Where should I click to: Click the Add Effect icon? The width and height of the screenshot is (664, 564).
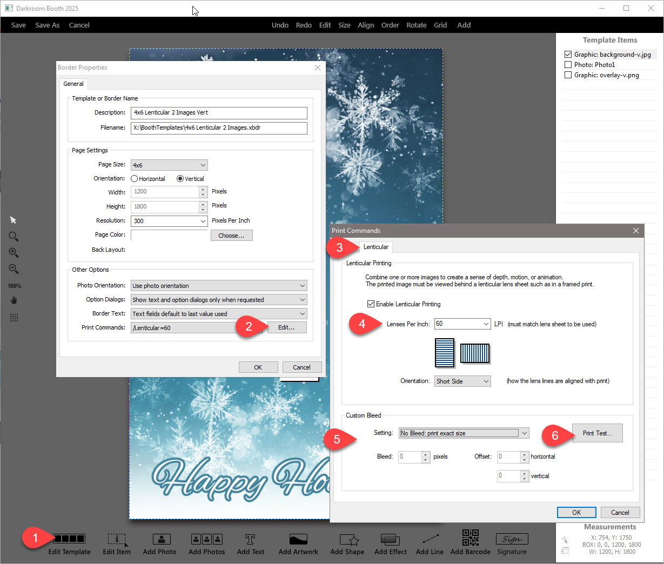pyautogui.click(x=390, y=539)
